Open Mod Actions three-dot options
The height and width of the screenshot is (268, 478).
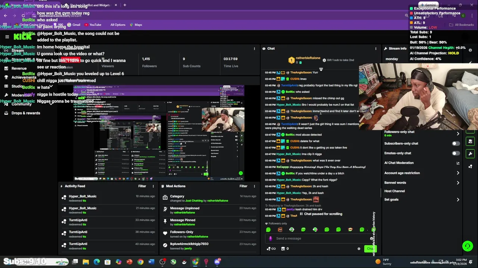coord(254,186)
